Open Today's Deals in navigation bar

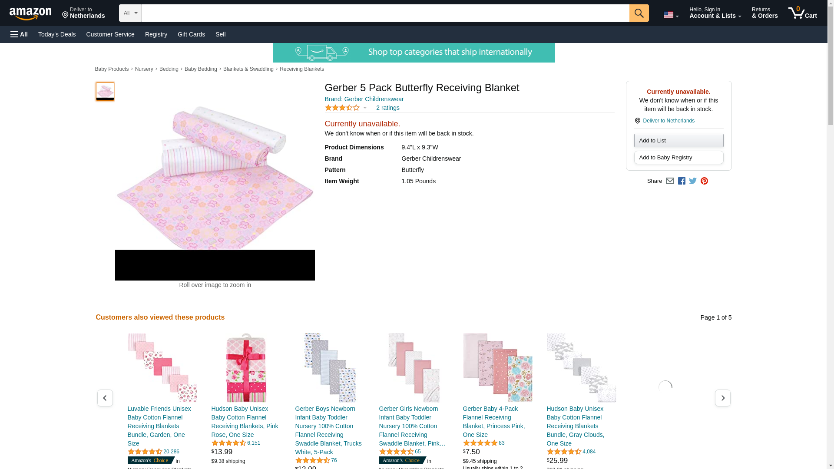[x=57, y=34]
